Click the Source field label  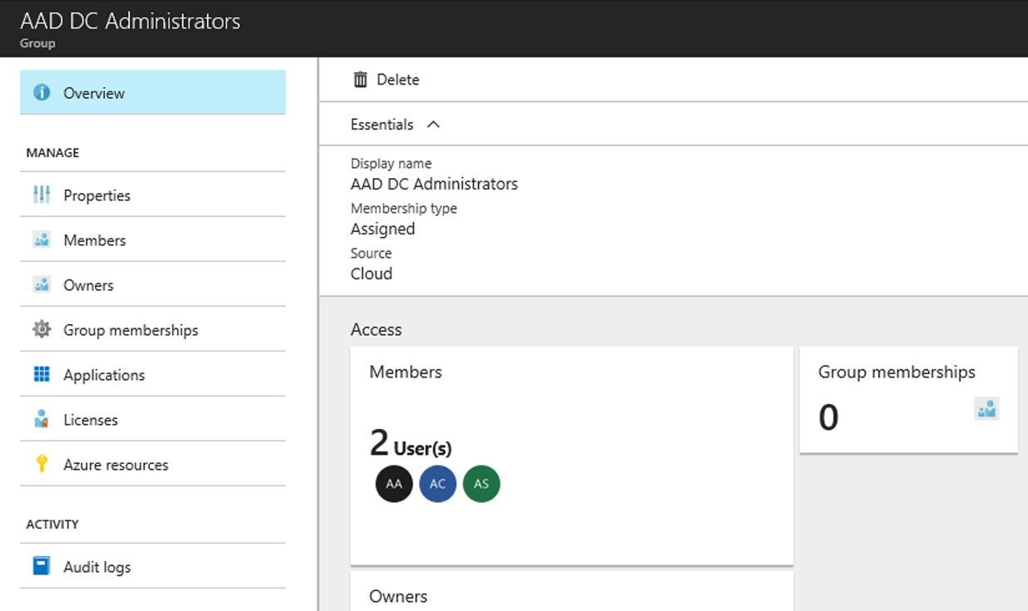(x=371, y=254)
